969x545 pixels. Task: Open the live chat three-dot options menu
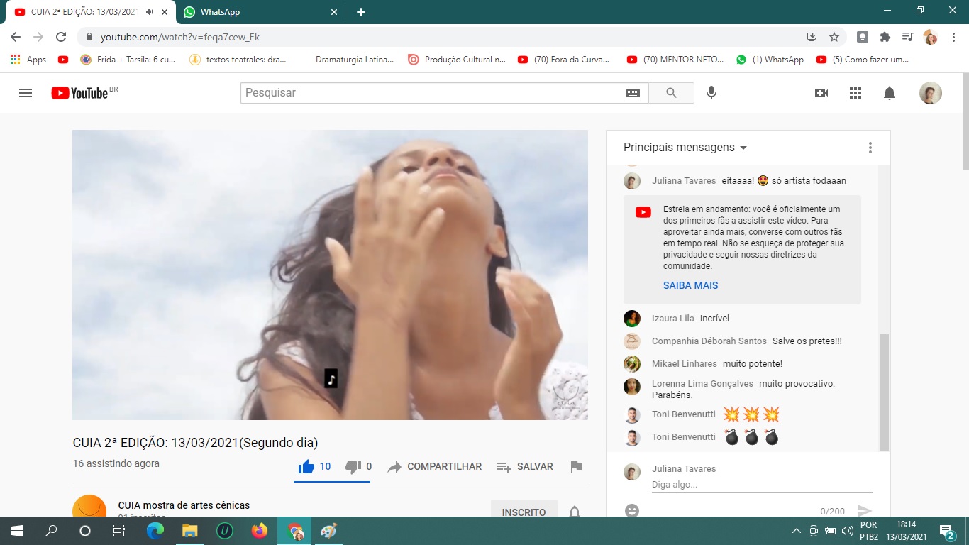tap(870, 148)
